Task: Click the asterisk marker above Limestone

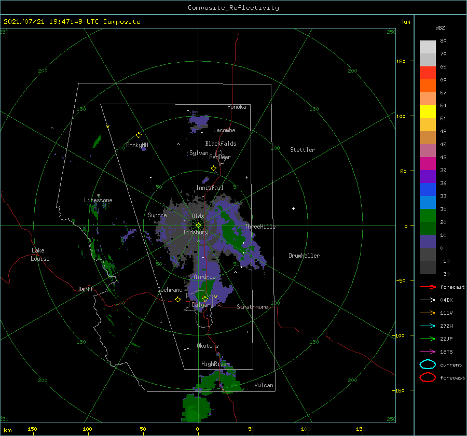Action: (98, 195)
